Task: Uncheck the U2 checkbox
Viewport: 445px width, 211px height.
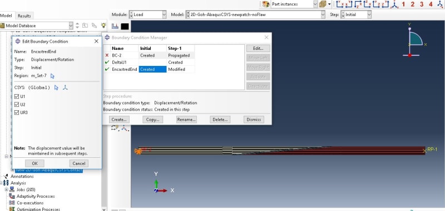Action: (17, 105)
